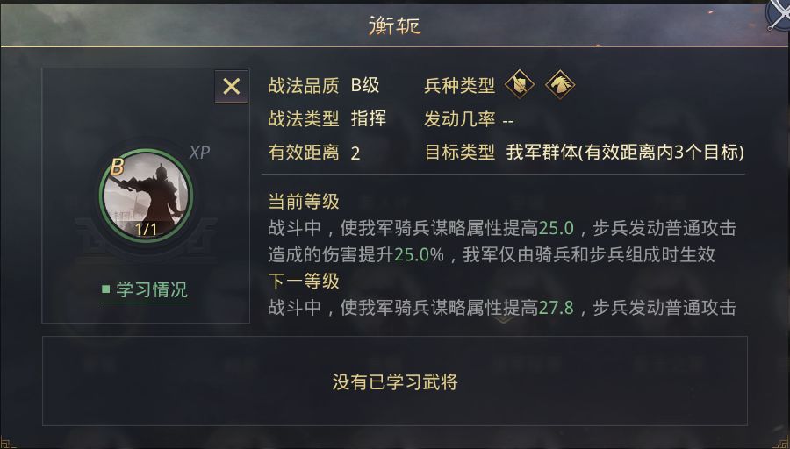Open the 学习情况 link

(x=151, y=289)
